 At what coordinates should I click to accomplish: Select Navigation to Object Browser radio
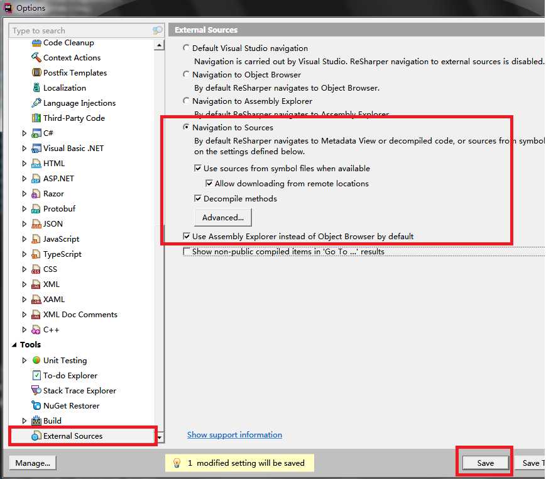(x=187, y=74)
